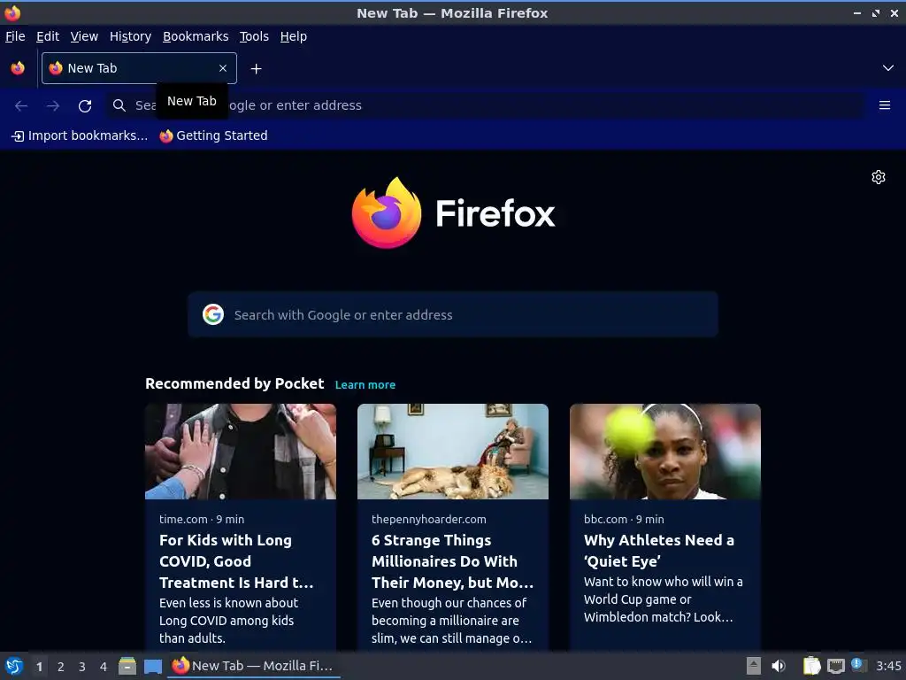The image size is (906, 680).
Task: Go back one page arrow
Action: tap(21, 105)
